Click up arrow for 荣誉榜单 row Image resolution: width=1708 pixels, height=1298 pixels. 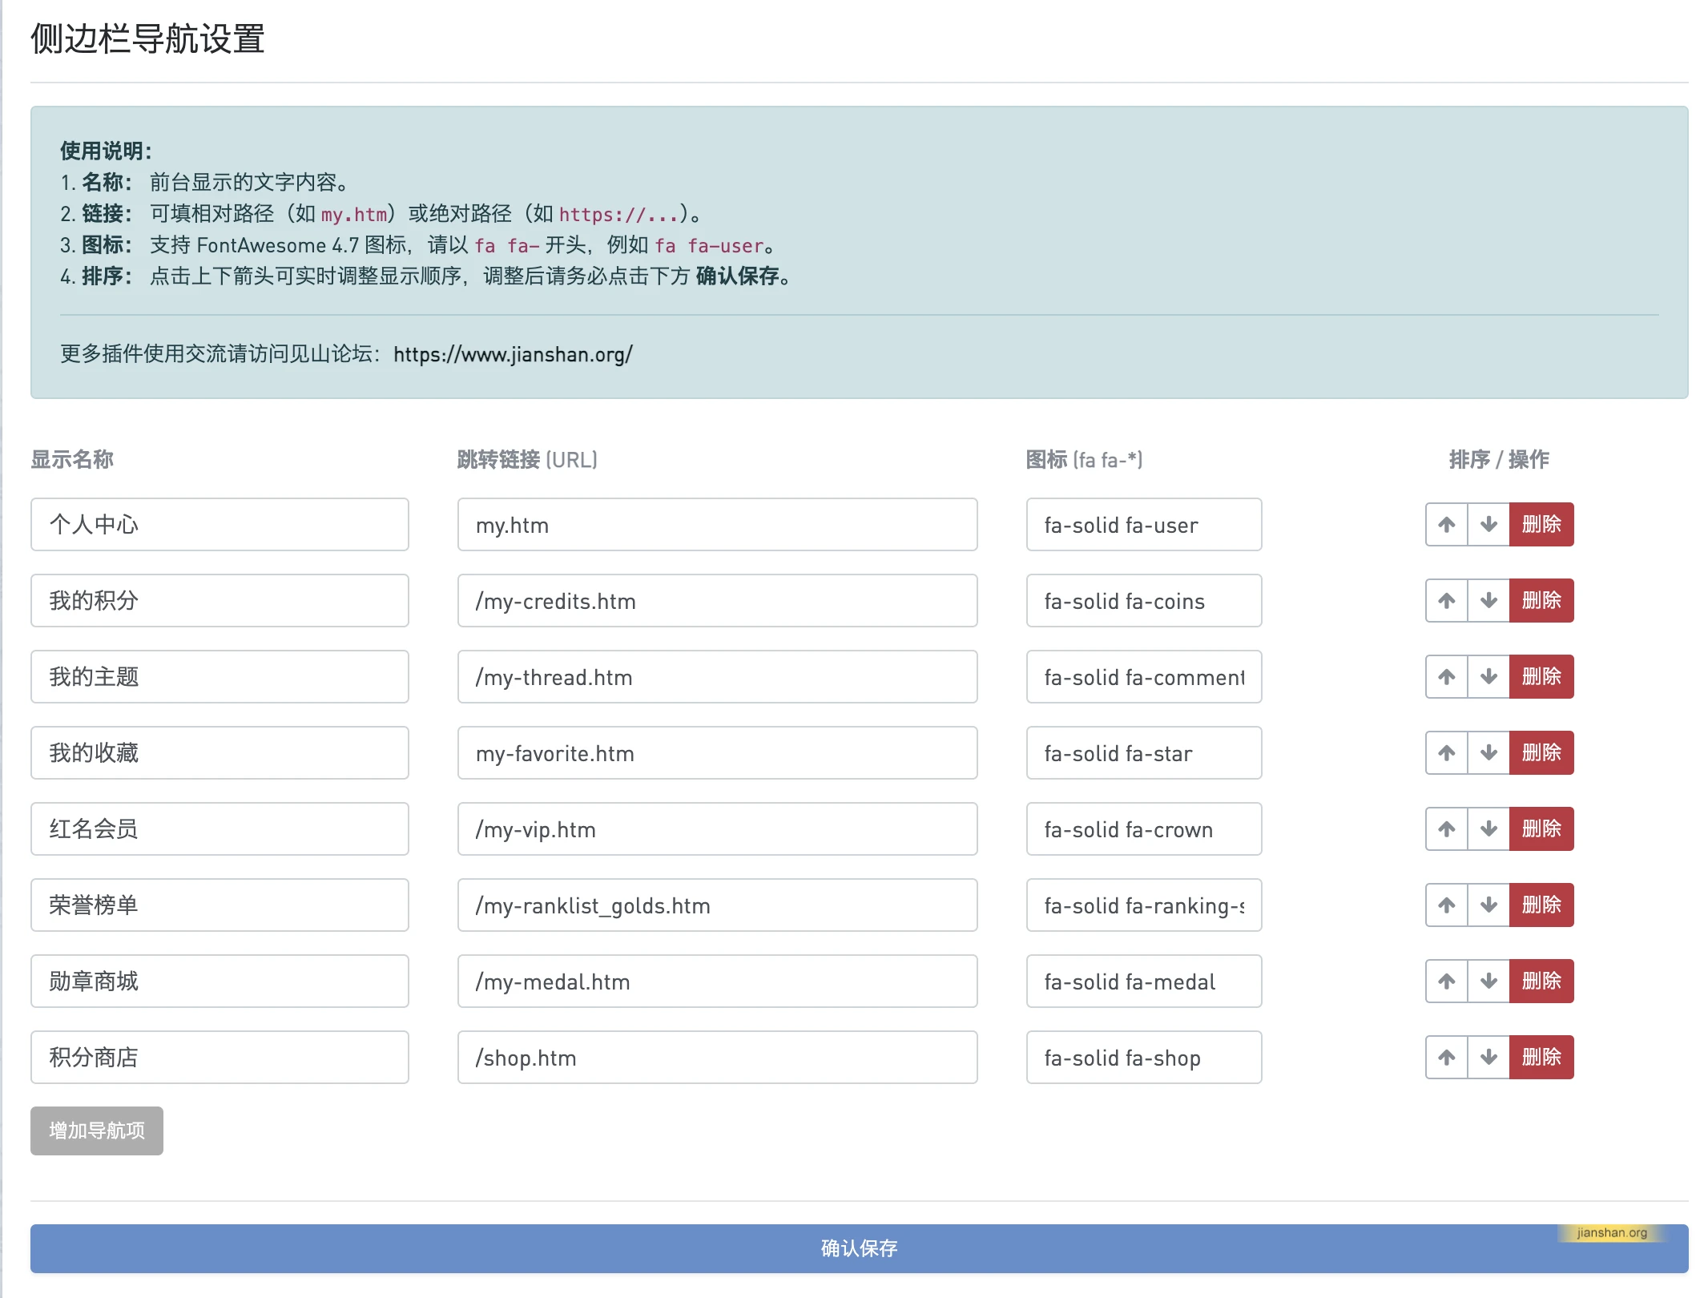pyautogui.click(x=1446, y=905)
